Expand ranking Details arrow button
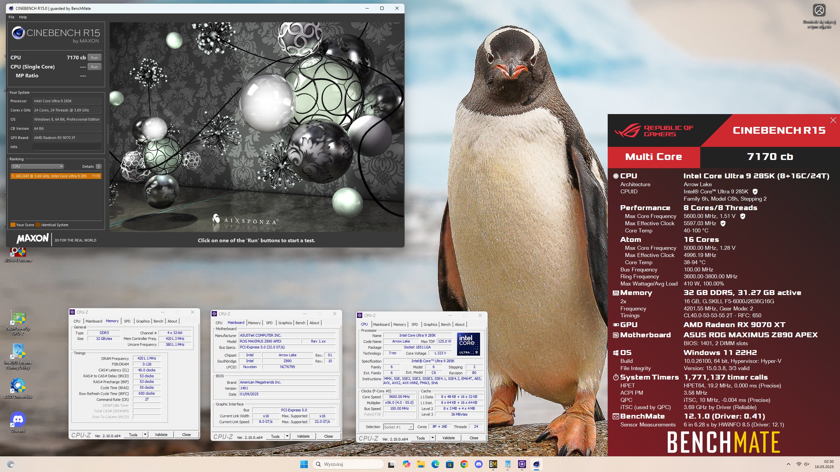 pos(98,167)
